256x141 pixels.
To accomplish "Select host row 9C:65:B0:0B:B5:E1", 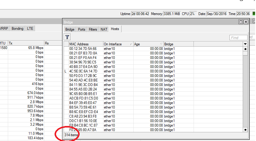I will tap(153, 94).
